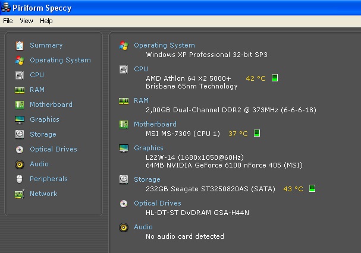The image size is (361, 253).
Task: Click 'No audio card detected' text
Action: point(185,236)
